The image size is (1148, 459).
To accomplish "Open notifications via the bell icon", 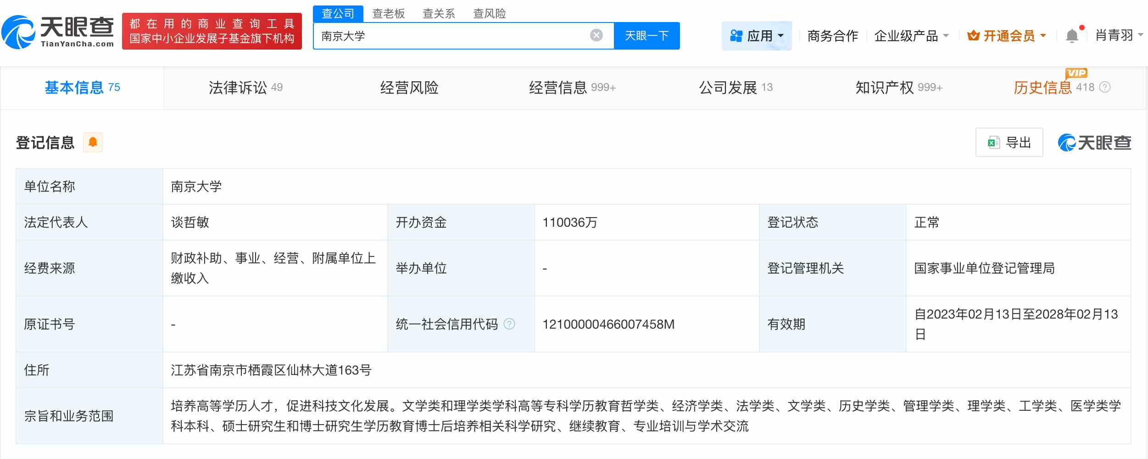I will 1072,35.
